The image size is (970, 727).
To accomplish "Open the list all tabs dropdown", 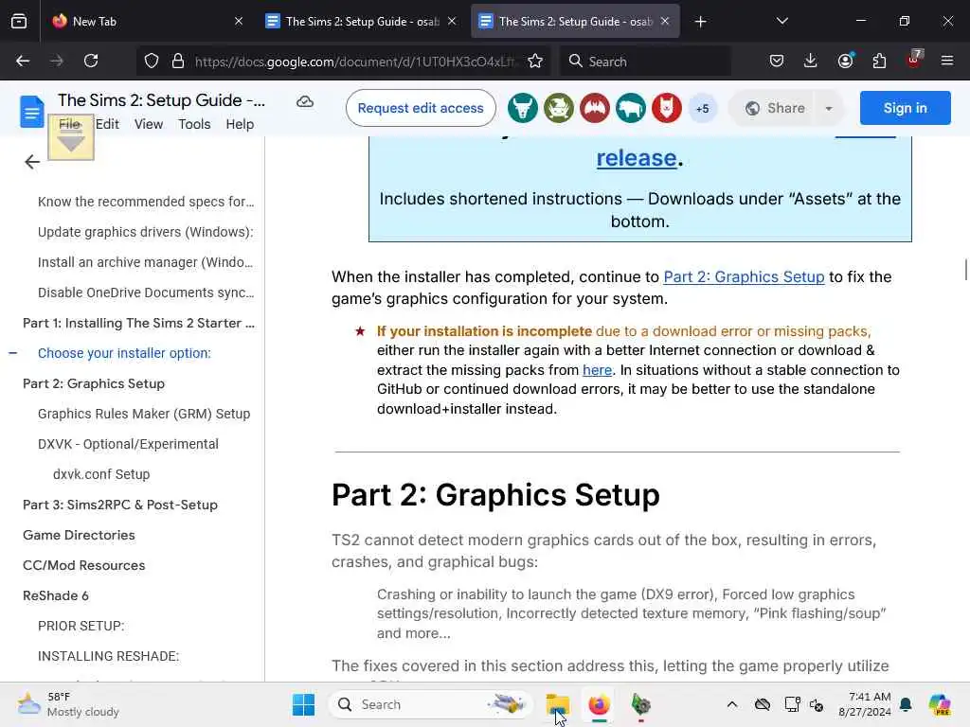I will coord(781,21).
